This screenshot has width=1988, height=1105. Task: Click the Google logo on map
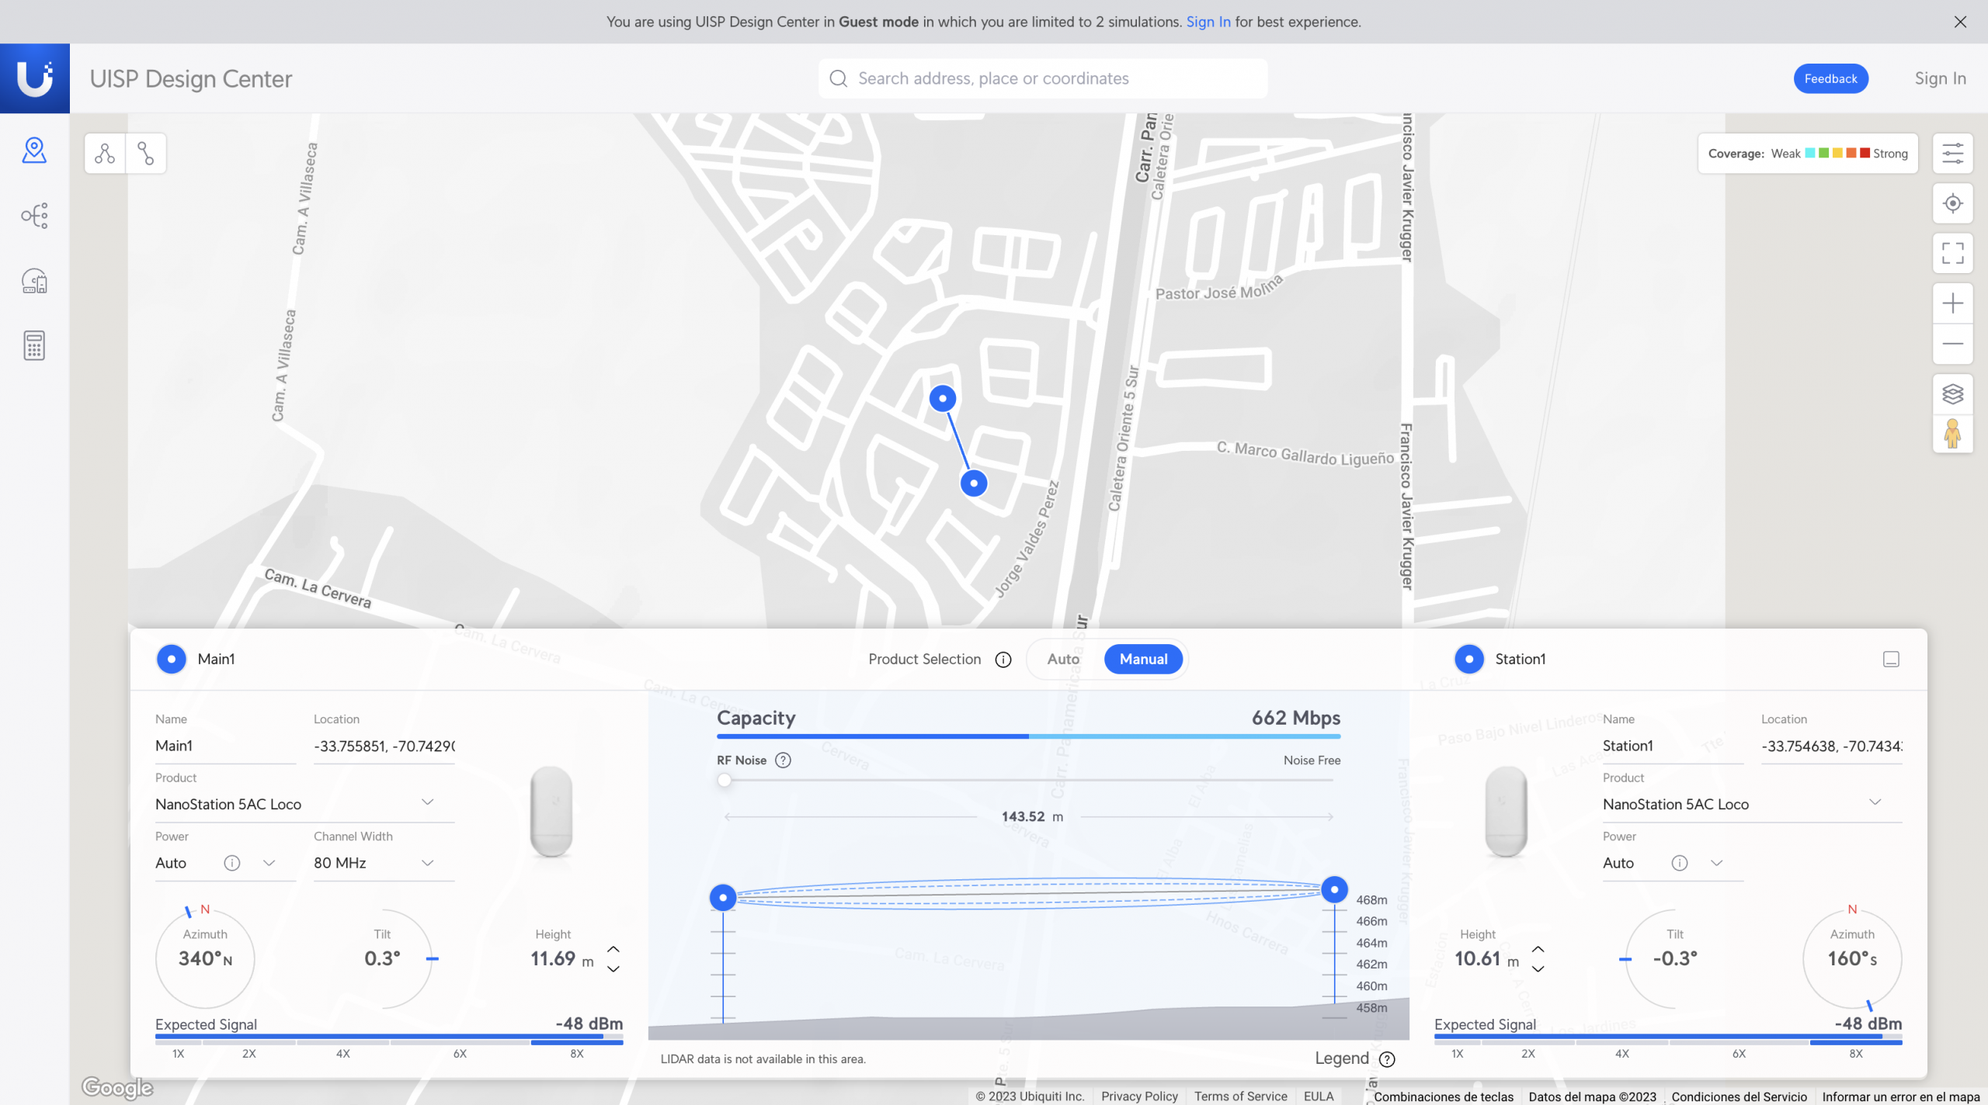pos(117,1088)
